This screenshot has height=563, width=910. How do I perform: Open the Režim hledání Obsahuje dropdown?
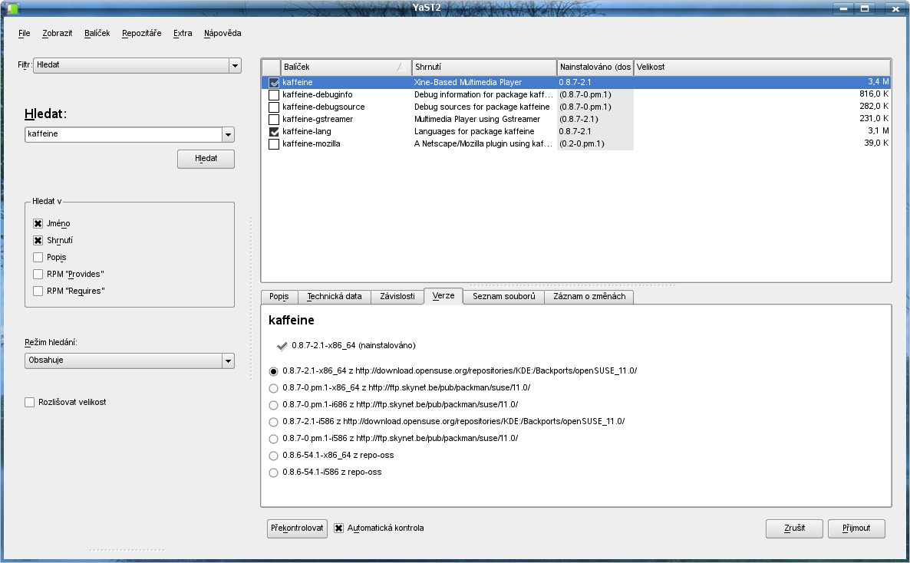(x=130, y=361)
